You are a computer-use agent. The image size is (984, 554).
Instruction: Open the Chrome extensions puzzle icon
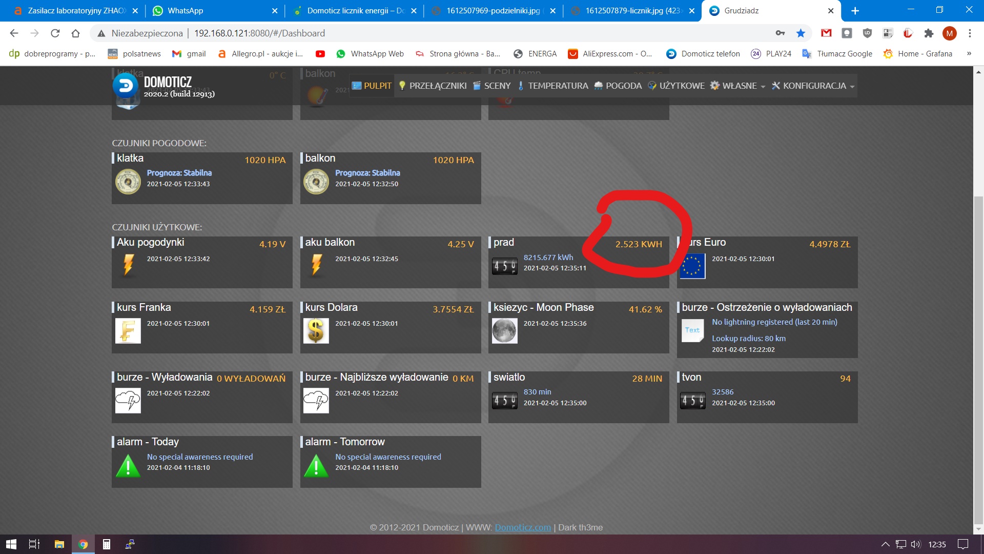pos(929,33)
